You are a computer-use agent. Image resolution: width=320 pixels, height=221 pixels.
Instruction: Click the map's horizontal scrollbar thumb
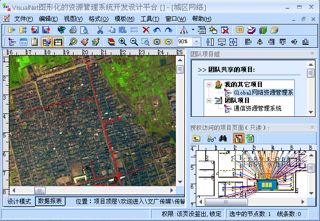(x=40, y=190)
